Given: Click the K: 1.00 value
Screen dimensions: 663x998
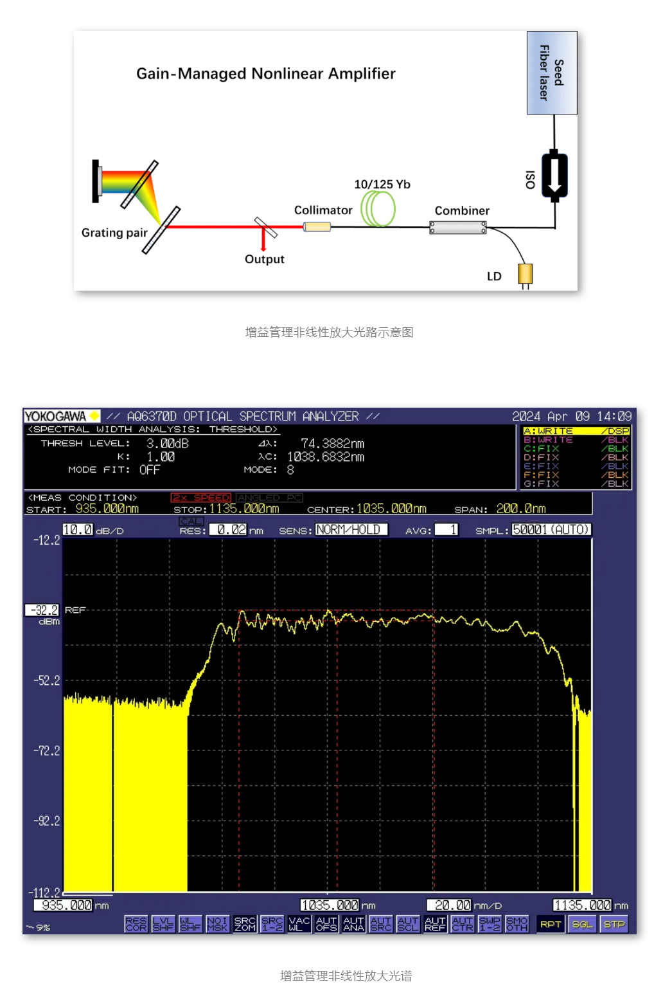Looking at the screenshot, I should (160, 457).
